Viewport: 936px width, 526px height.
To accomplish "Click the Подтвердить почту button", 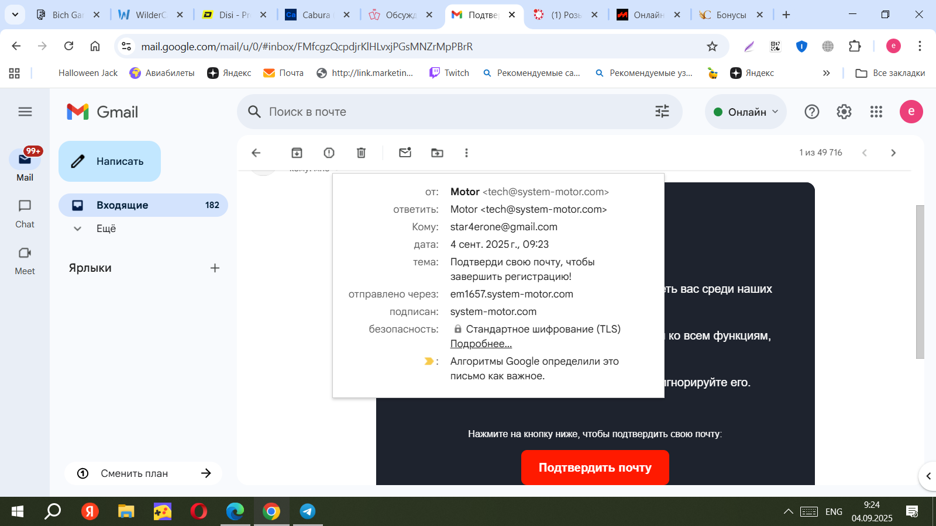I will (595, 468).
